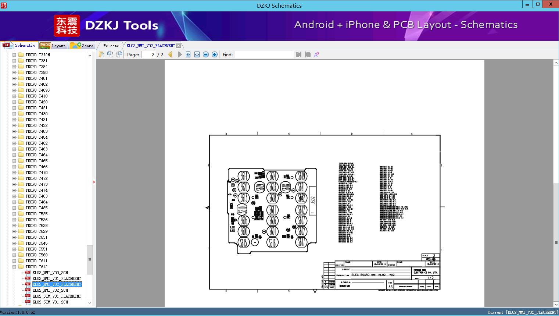Open KL02_MMI_V02_SCH file
Image resolution: width=559 pixels, height=316 pixels.
pyautogui.click(x=50, y=290)
